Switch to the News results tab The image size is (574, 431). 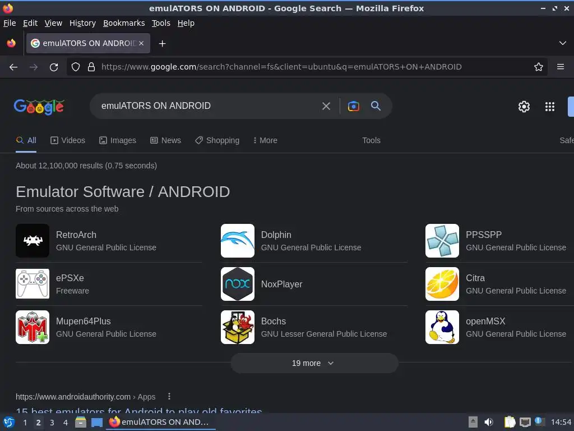click(x=165, y=140)
